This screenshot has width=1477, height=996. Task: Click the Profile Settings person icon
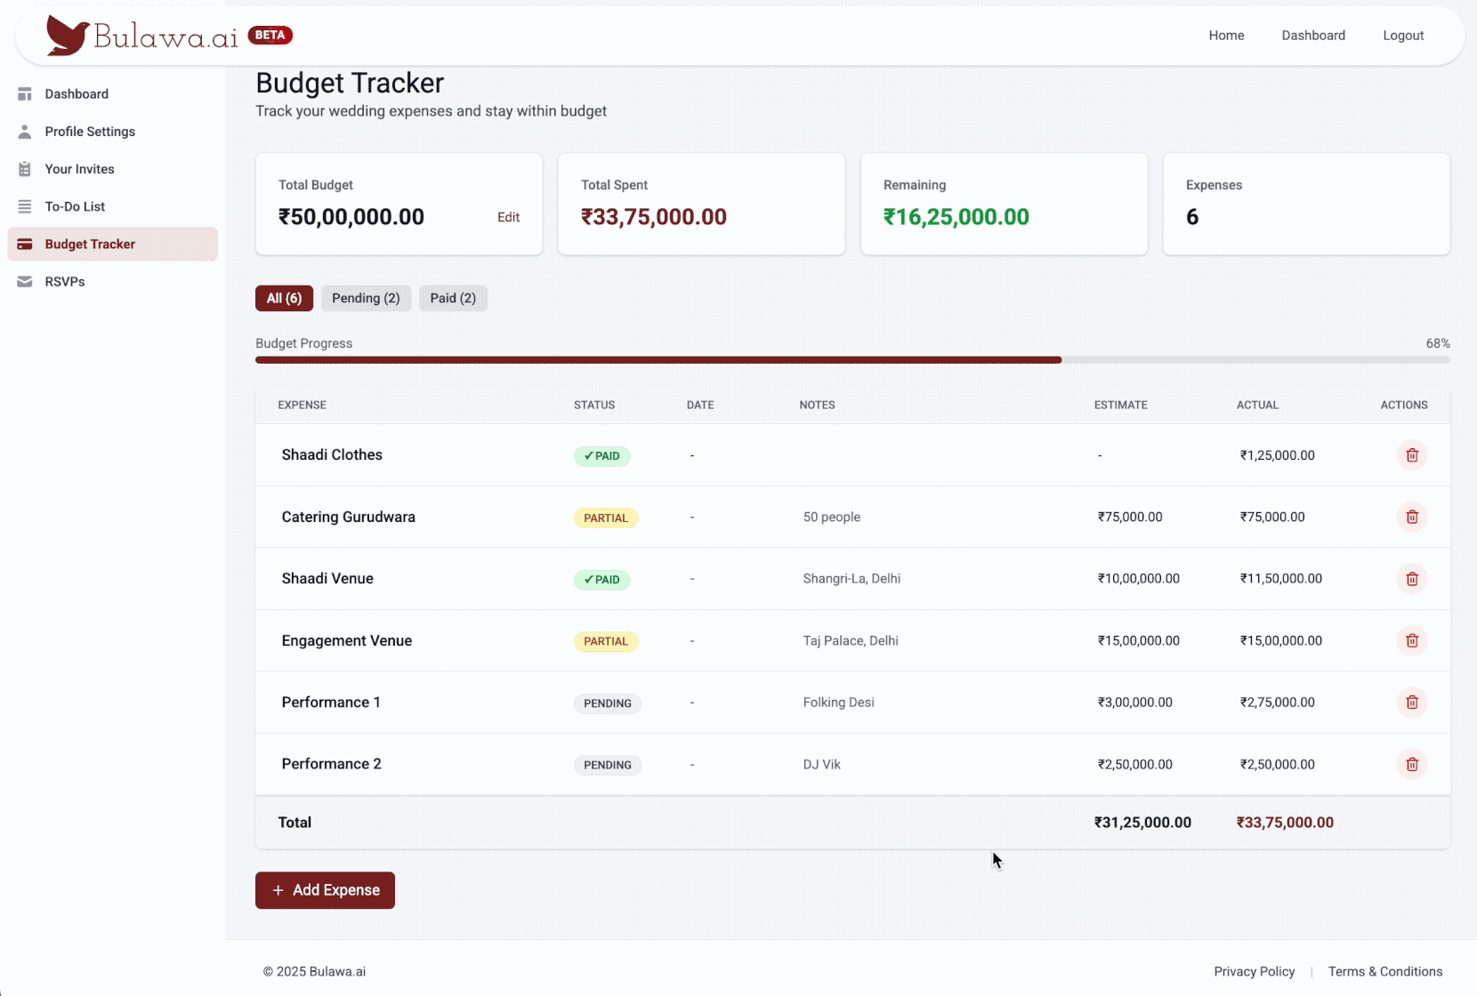[25, 132]
